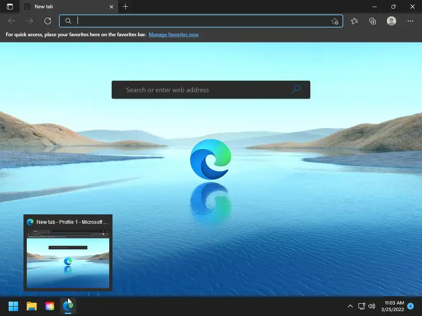The height and width of the screenshot is (316, 422).
Task: Select the New tab - Profile 1 preview thumbnail
Action: (68, 259)
